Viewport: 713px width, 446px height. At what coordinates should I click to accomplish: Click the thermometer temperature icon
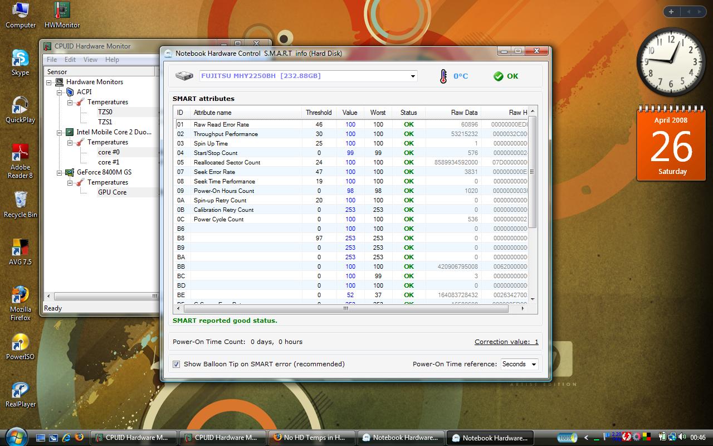coord(443,76)
